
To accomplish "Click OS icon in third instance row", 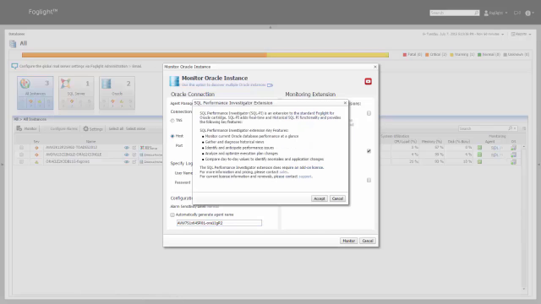I will 513,161.
